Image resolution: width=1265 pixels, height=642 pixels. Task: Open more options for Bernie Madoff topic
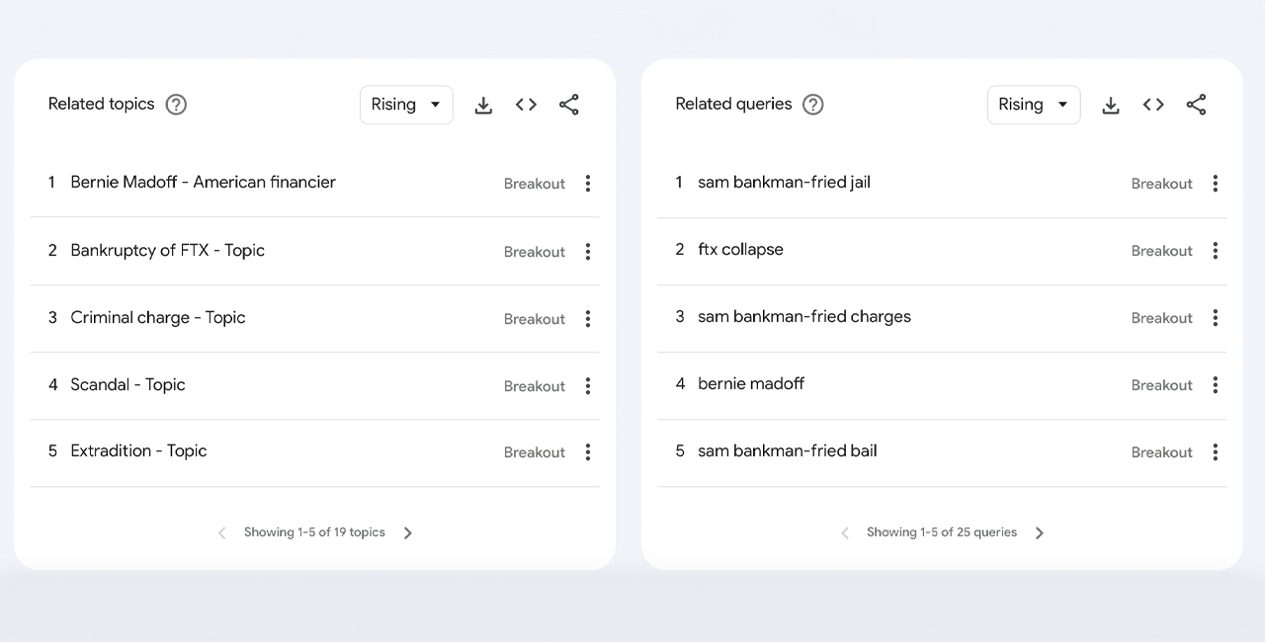point(588,184)
